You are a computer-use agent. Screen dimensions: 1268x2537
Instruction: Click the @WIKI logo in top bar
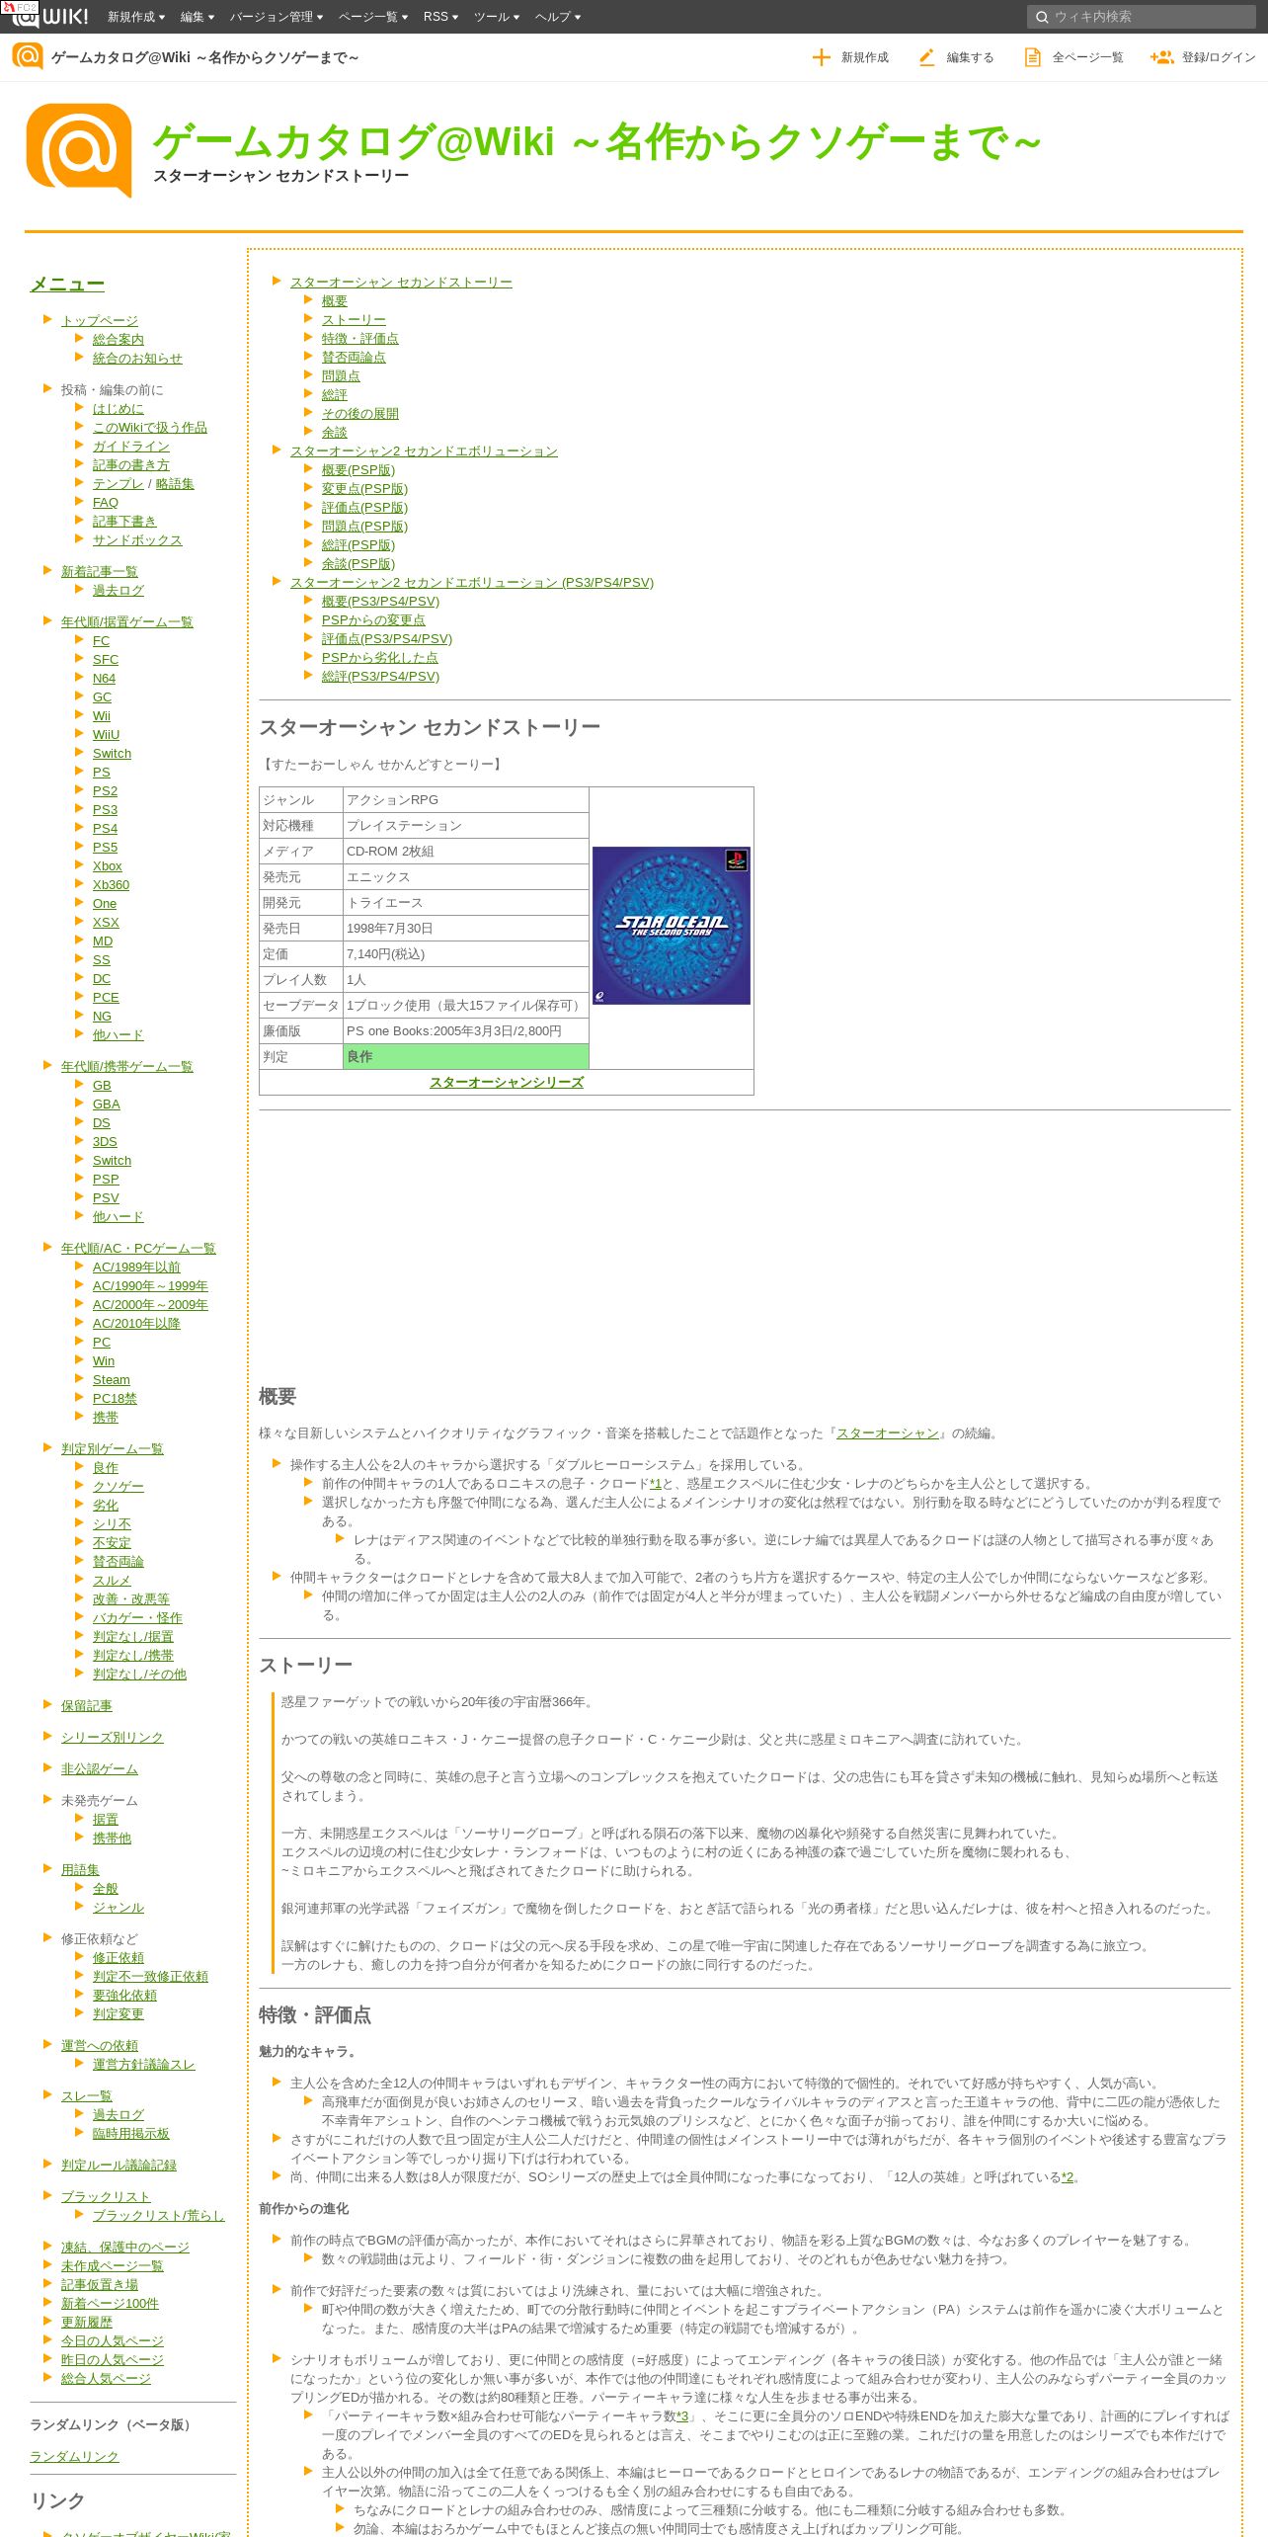tap(49, 16)
